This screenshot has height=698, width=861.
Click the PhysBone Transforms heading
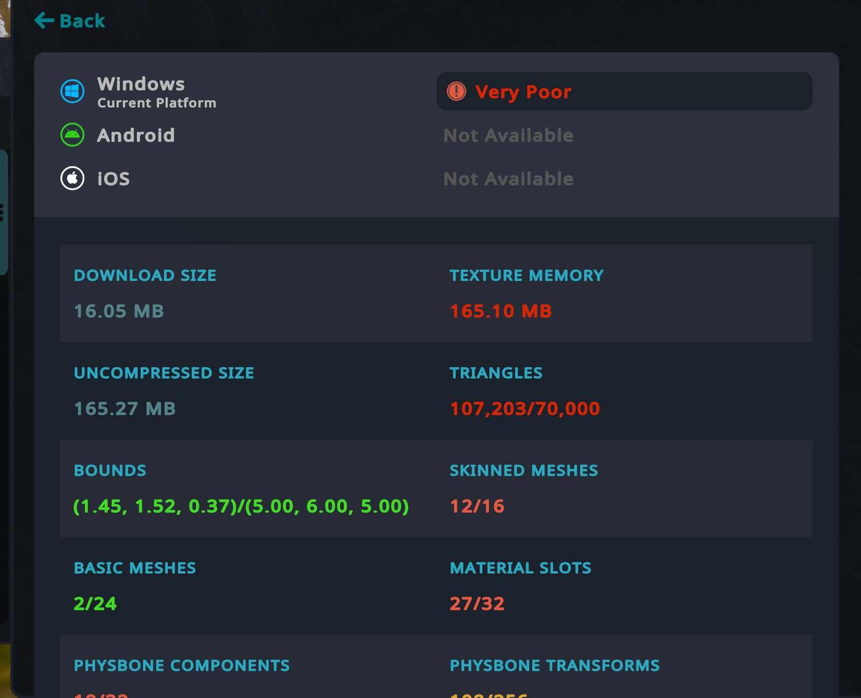pos(554,665)
